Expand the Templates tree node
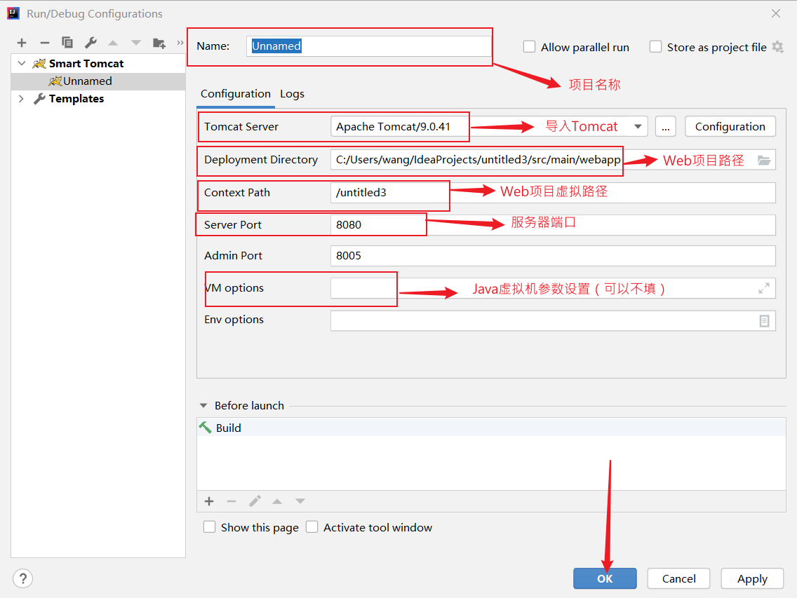797x598 pixels. point(21,99)
